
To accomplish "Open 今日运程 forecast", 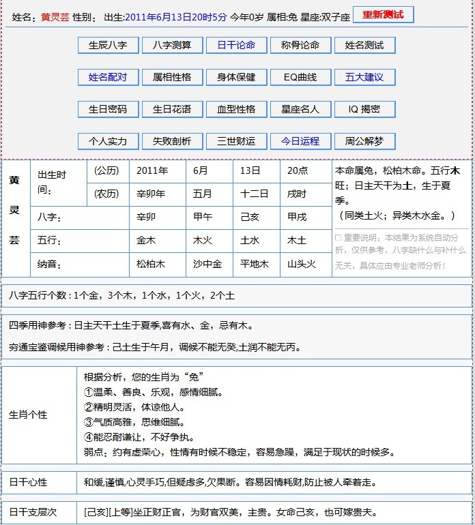I will click(x=301, y=141).
